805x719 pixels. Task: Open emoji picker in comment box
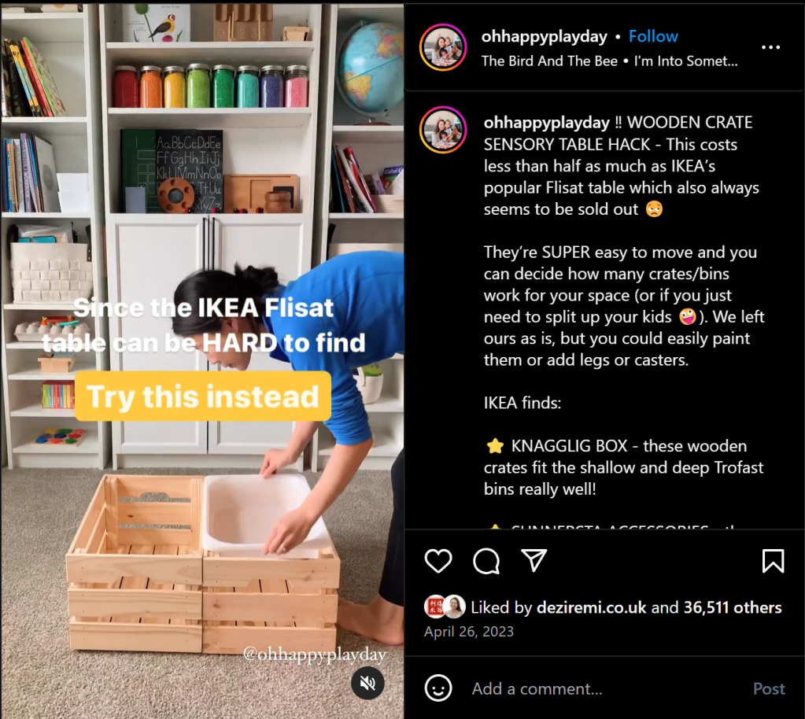click(x=438, y=688)
